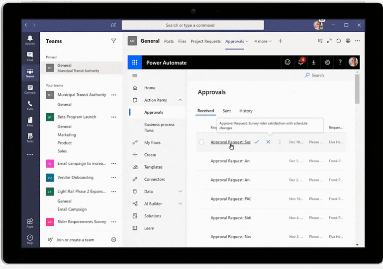Expand the AI Builder navigation section
Image resolution: width=383 pixels, height=269 pixels.
[x=180, y=203]
